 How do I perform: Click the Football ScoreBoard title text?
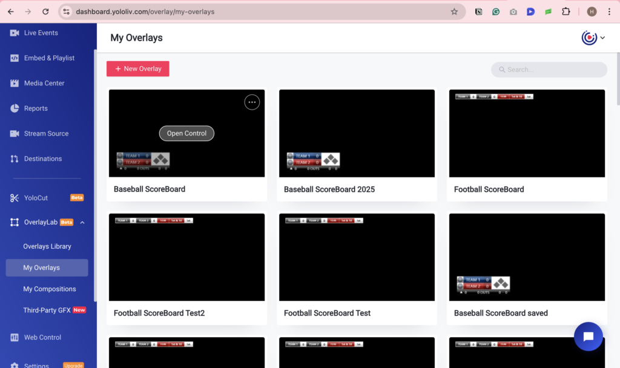pyautogui.click(x=489, y=189)
